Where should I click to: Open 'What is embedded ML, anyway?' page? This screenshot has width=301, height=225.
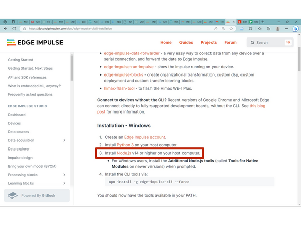[34, 86]
